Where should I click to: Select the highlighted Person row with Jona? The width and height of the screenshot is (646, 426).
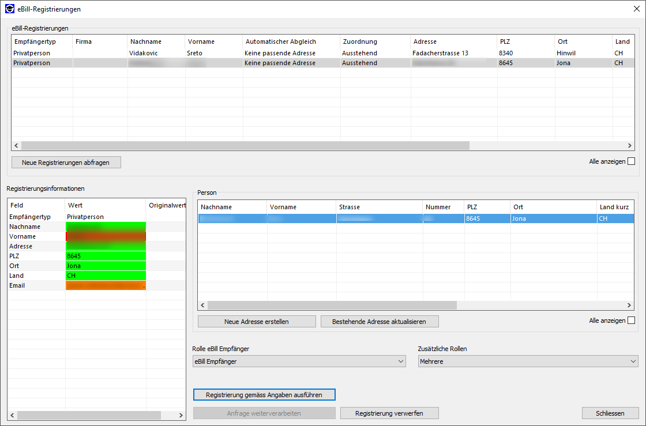[415, 219]
